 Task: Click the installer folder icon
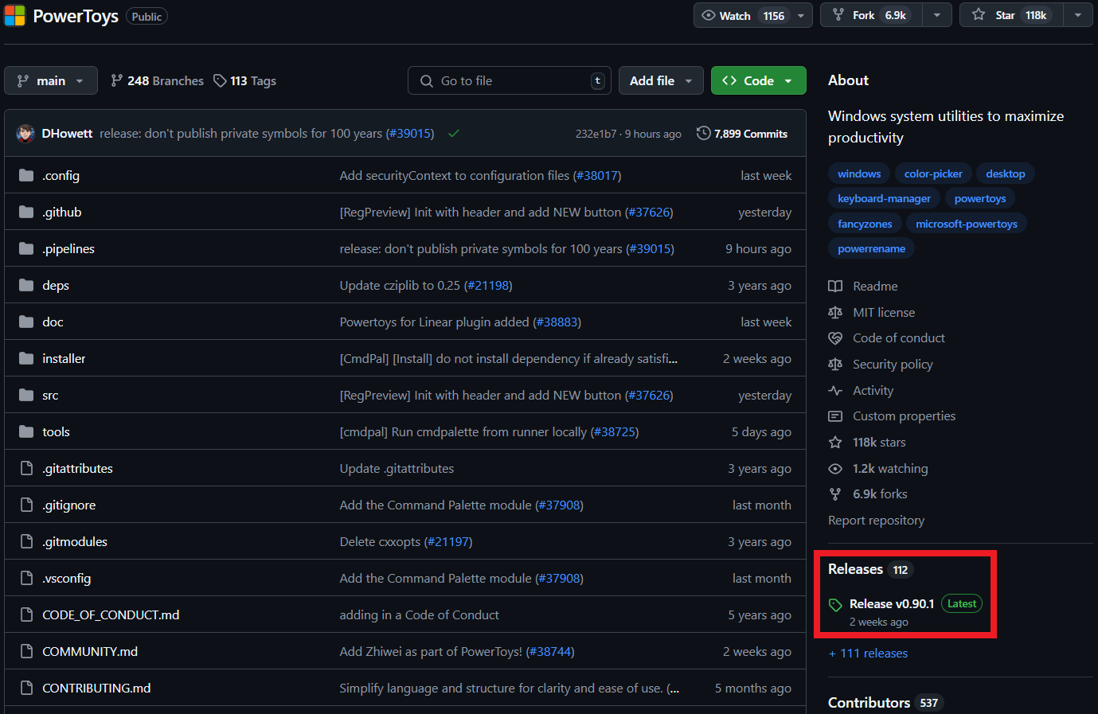26,358
